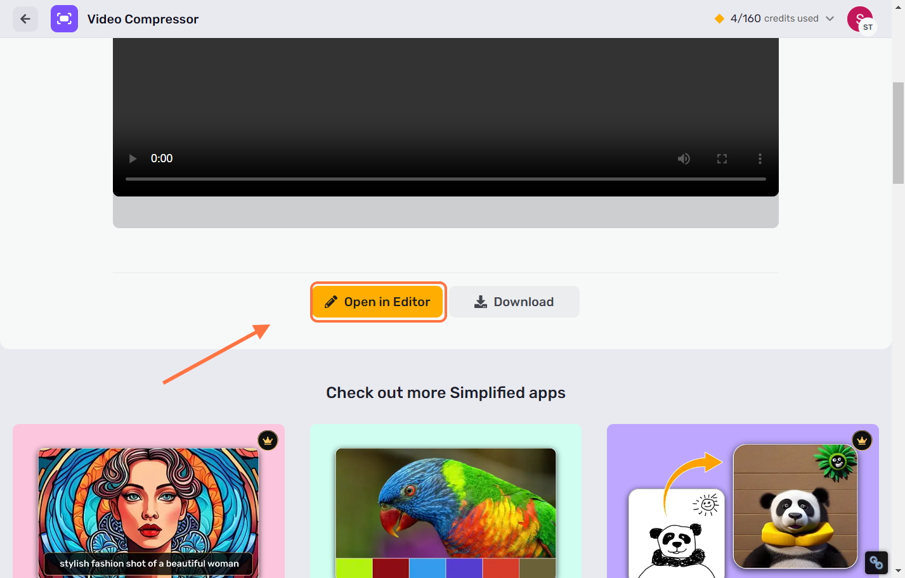Download the compressed video
The width and height of the screenshot is (905, 578).
(x=515, y=302)
